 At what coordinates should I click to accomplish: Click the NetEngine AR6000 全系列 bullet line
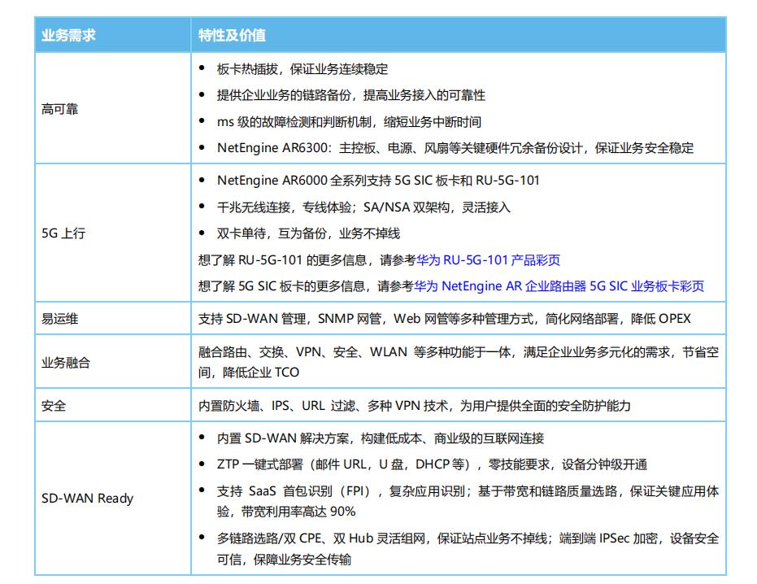pos(378,181)
